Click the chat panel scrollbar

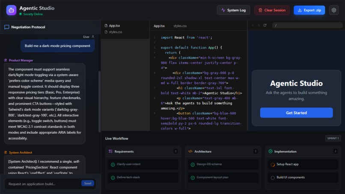(99, 101)
